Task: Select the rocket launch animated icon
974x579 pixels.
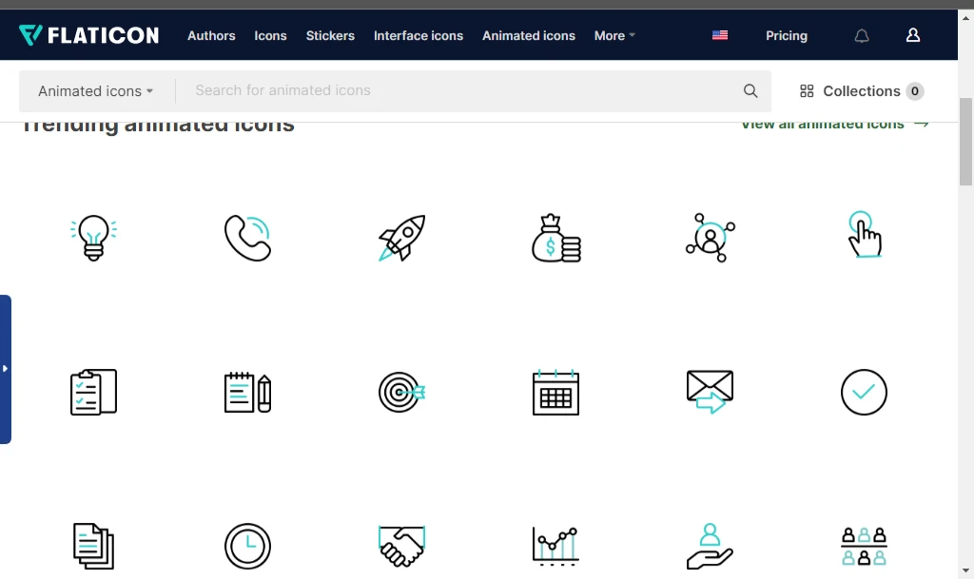Action: click(x=402, y=238)
